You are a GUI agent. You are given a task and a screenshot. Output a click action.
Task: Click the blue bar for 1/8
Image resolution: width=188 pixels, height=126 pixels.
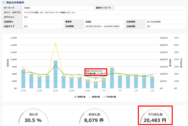(152, 82)
